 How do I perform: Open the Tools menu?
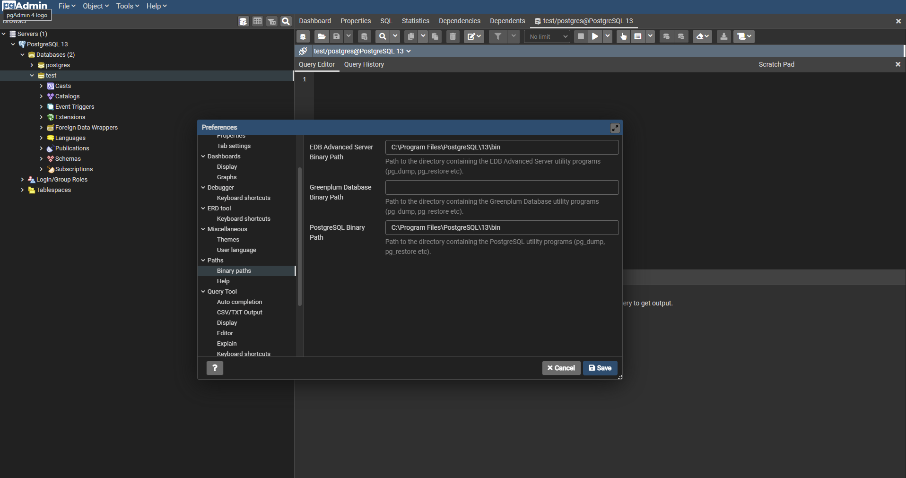tap(128, 6)
